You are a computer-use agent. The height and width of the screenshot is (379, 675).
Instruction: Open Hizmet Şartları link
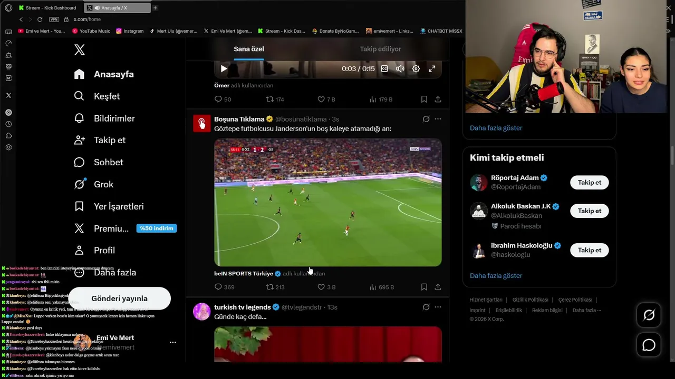tap(486, 300)
